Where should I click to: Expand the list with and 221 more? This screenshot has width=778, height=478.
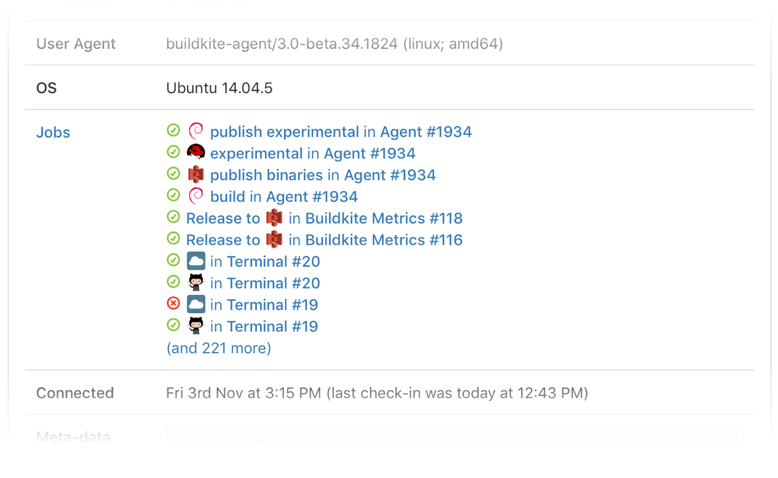tap(219, 348)
